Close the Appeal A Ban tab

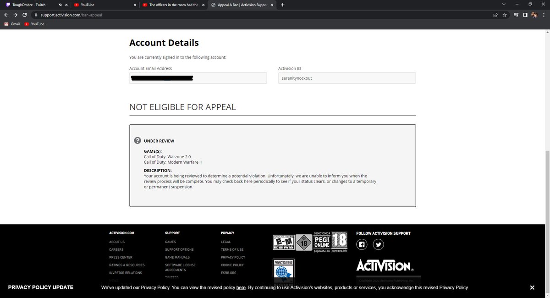272,5
